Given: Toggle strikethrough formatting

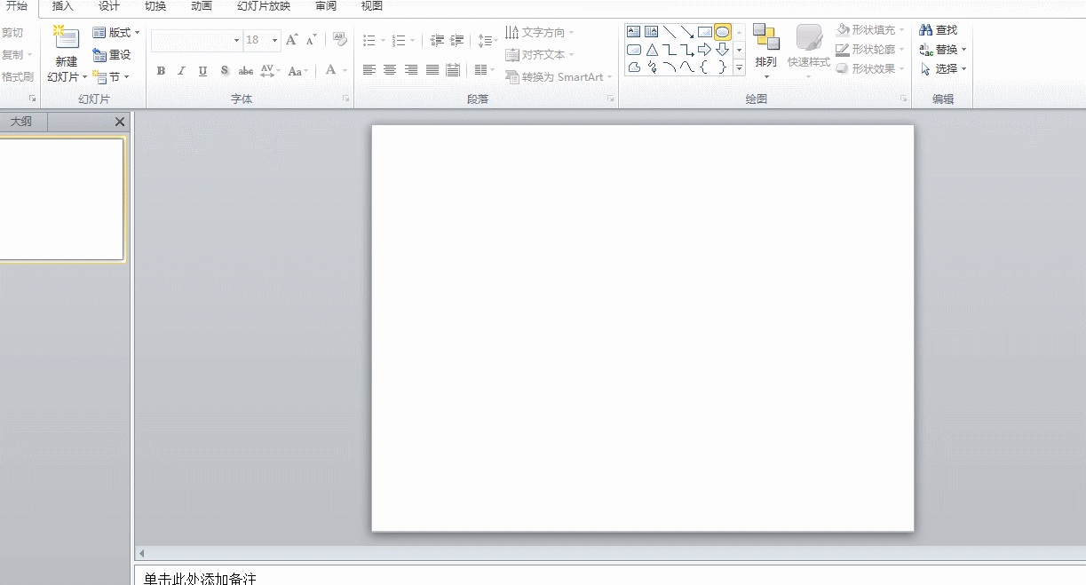Looking at the screenshot, I should [x=246, y=71].
